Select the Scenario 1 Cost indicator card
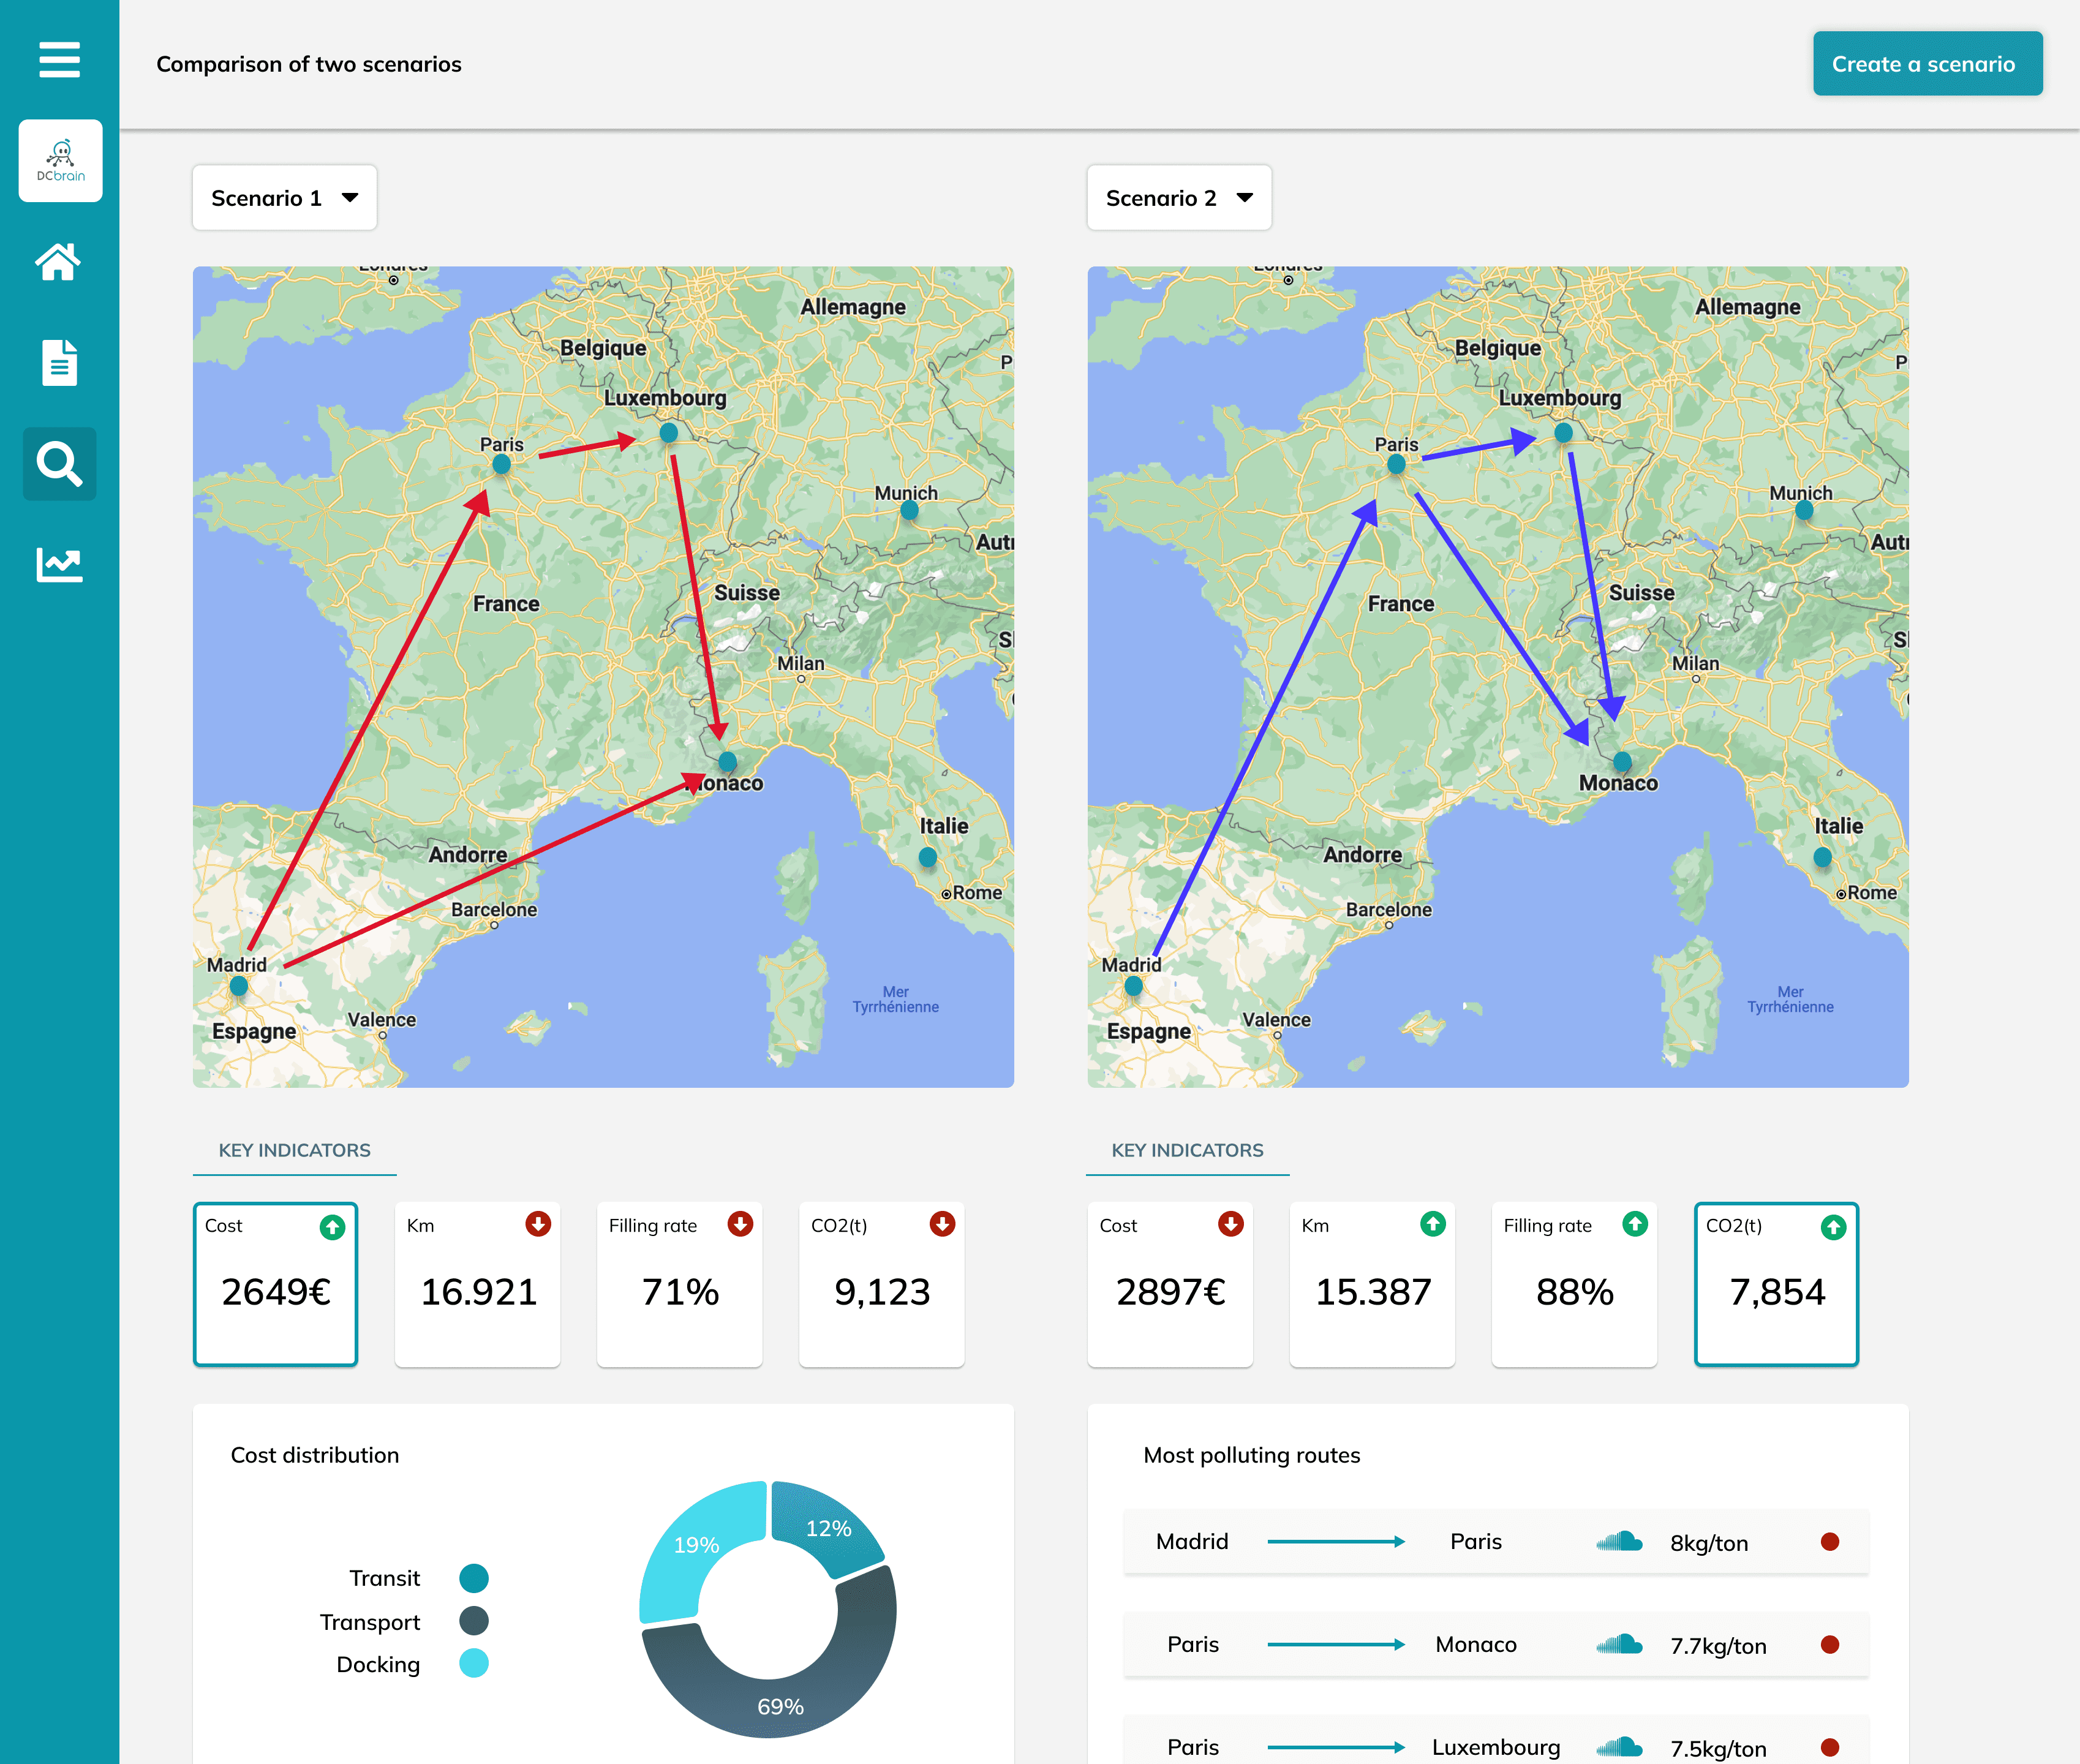Image resolution: width=2080 pixels, height=1764 pixels. (275, 1285)
